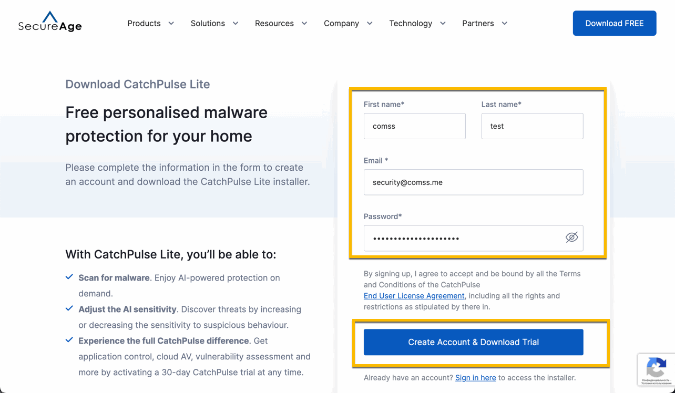Click 'Please complete the information' paragraph
Viewport: 675px width, 393px height.
coord(188,175)
